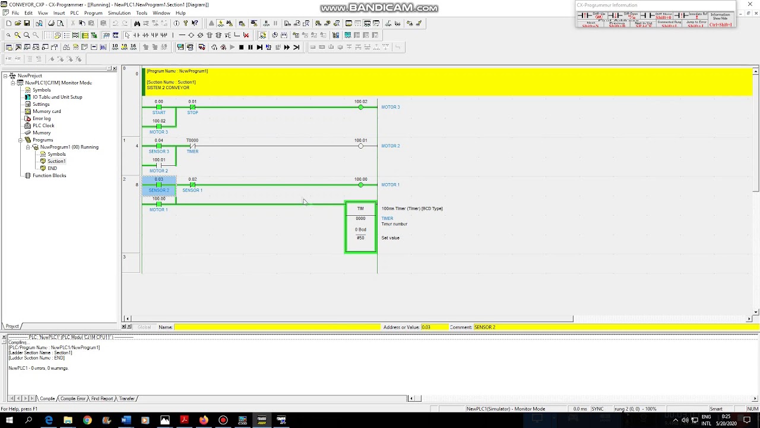
Task: Collapse the NewProject tree node
Action: point(5,75)
